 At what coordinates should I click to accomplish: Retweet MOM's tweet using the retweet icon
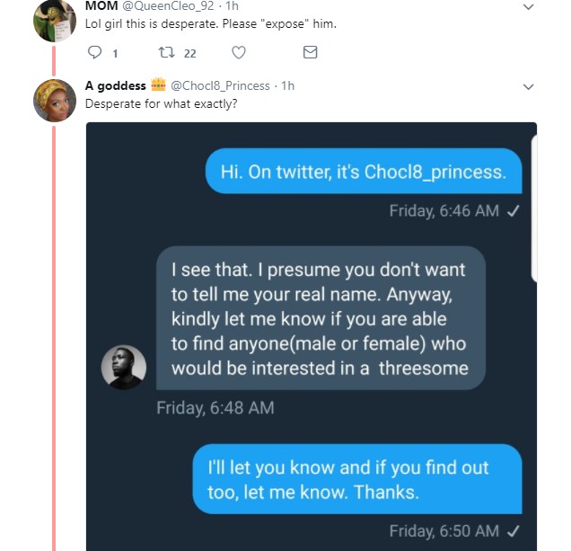[x=163, y=52]
